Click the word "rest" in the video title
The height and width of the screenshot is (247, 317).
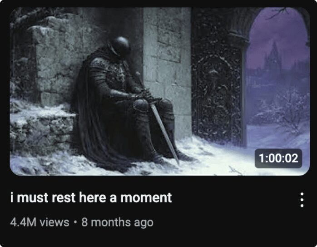[64, 198]
